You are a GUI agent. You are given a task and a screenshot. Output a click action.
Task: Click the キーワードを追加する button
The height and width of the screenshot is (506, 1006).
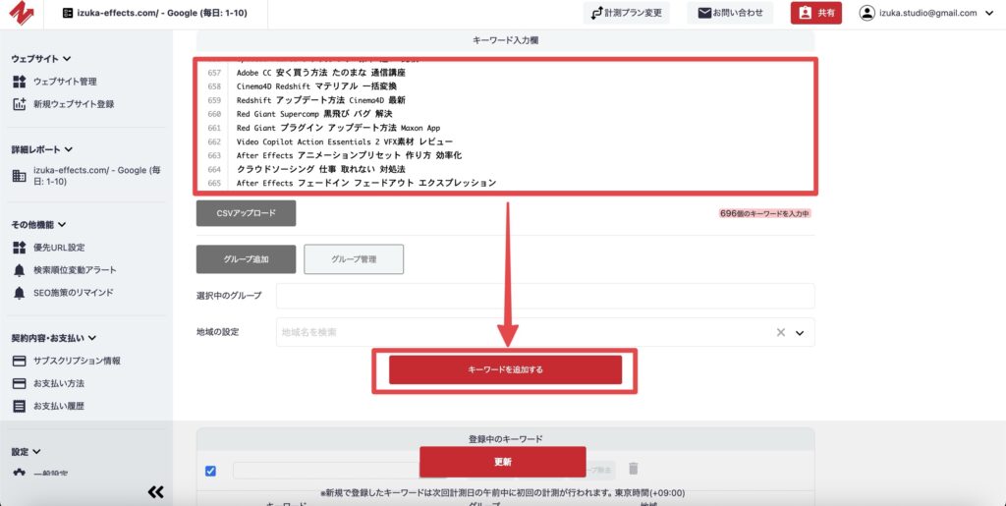(x=505, y=369)
